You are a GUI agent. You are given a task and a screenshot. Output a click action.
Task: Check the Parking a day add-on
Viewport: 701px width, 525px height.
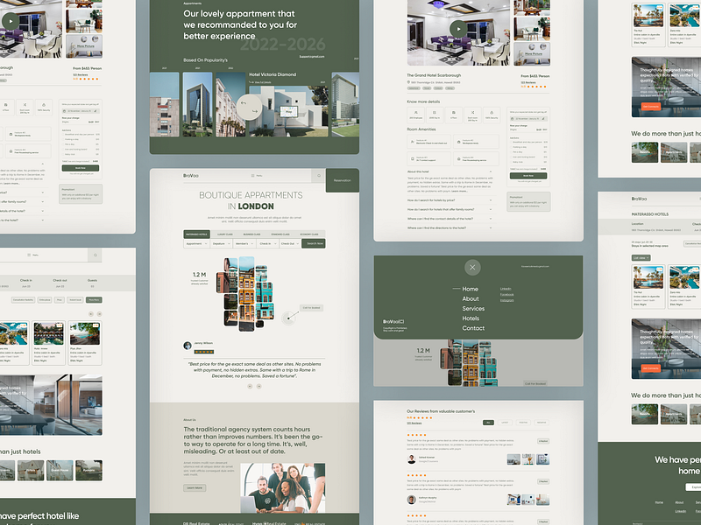[511, 148]
